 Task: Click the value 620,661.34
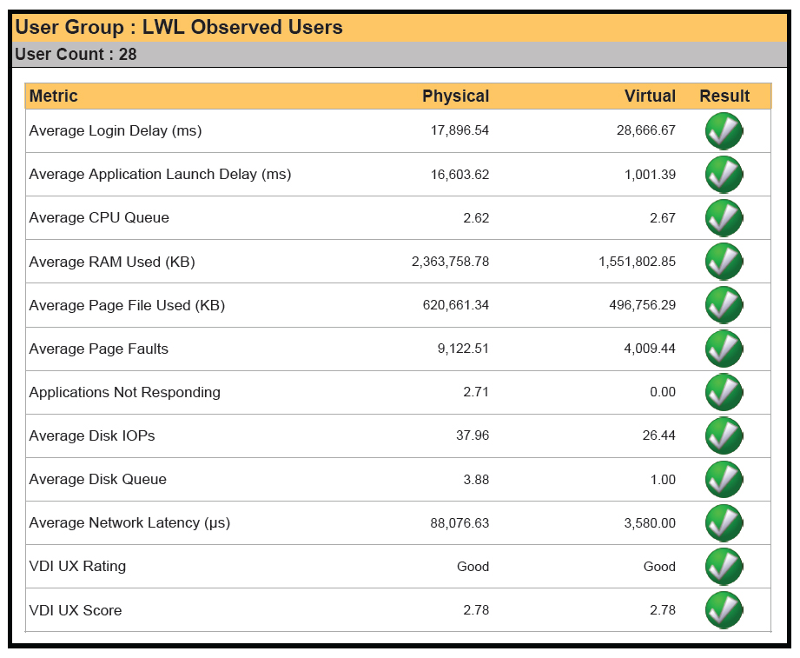click(x=456, y=305)
